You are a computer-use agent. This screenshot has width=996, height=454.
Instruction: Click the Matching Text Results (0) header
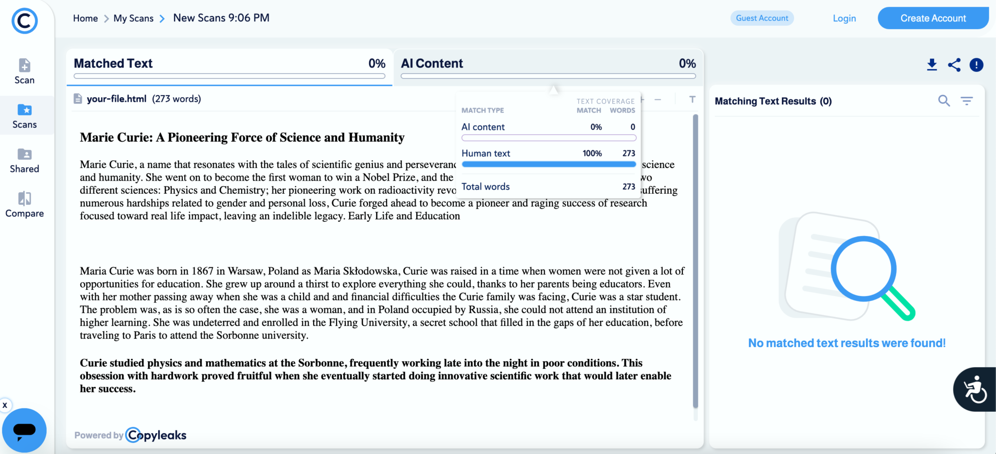pos(773,101)
